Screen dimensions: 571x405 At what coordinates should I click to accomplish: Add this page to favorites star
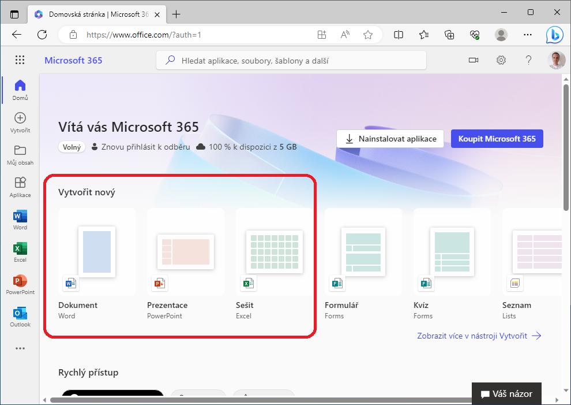pyautogui.click(x=368, y=35)
